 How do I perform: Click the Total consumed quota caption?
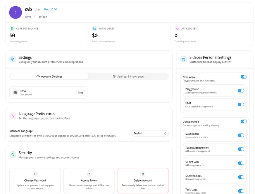(103, 42)
